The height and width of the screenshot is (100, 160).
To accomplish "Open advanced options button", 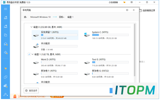I will pyautogui.click(x=31, y=91).
